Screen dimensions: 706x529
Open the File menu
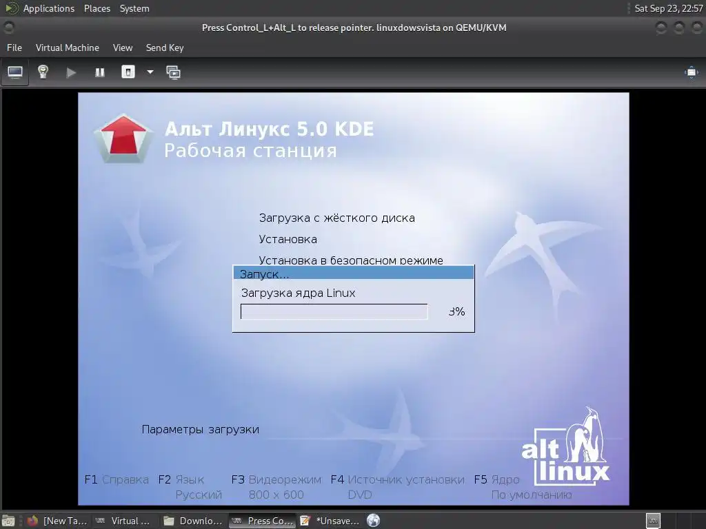coord(14,48)
